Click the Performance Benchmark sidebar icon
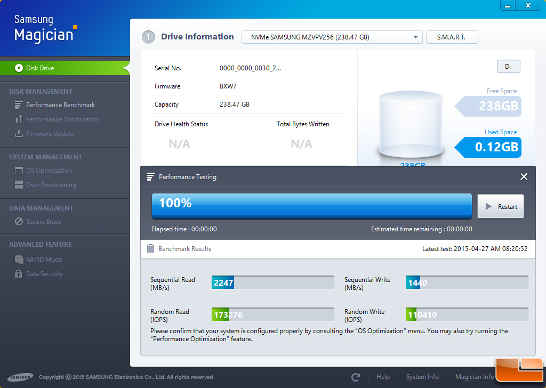The width and height of the screenshot is (546, 388). pyautogui.click(x=19, y=105)
